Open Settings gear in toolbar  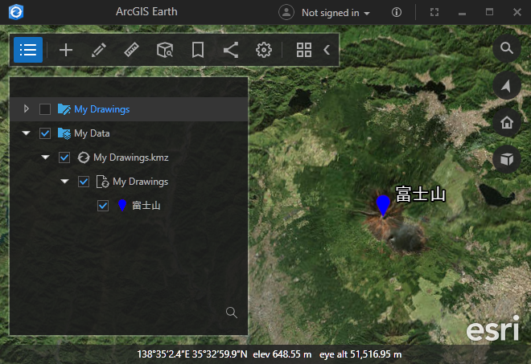263,50
